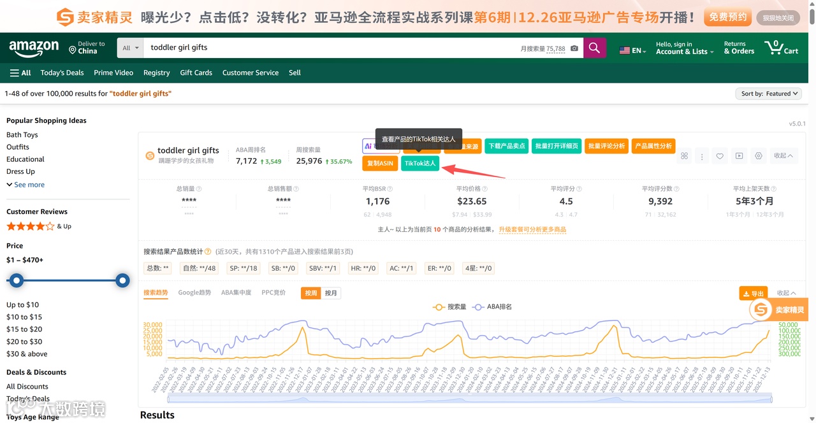Open the Sort by Featured dropdown

point(768,94)
